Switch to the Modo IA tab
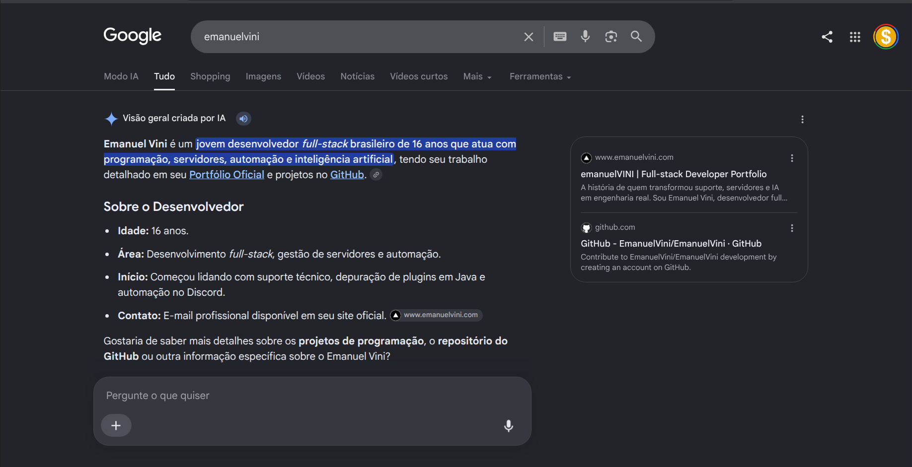 pos(121,76)
